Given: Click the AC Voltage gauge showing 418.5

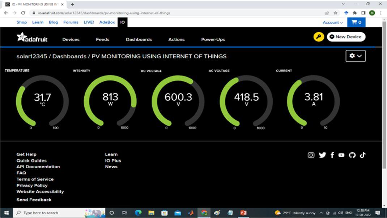Looking at the screenshot, I should pos(246,101).
